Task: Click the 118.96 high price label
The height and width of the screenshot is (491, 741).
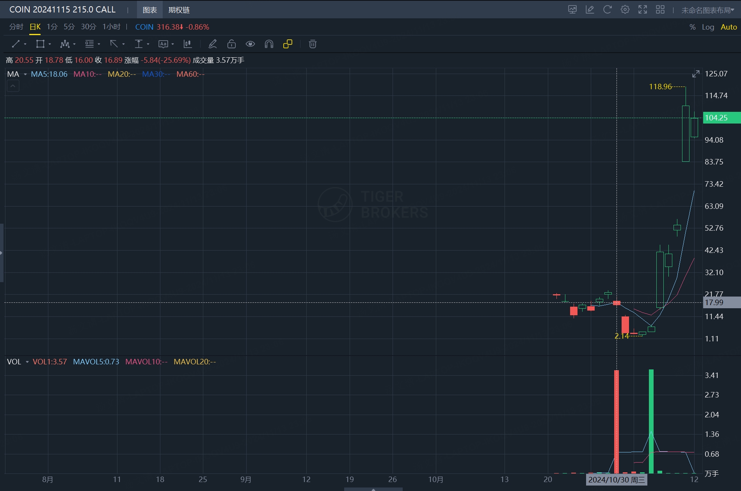Action: pyautogui.click(x=660, y=87)
